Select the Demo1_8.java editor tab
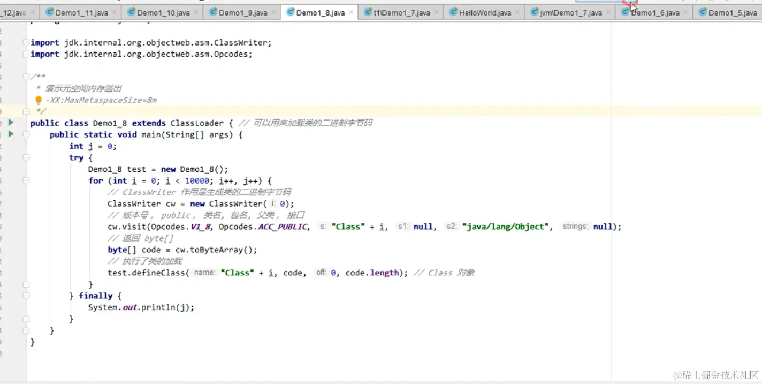The height and width of the screenshot is (384, 762). (320, 12)
